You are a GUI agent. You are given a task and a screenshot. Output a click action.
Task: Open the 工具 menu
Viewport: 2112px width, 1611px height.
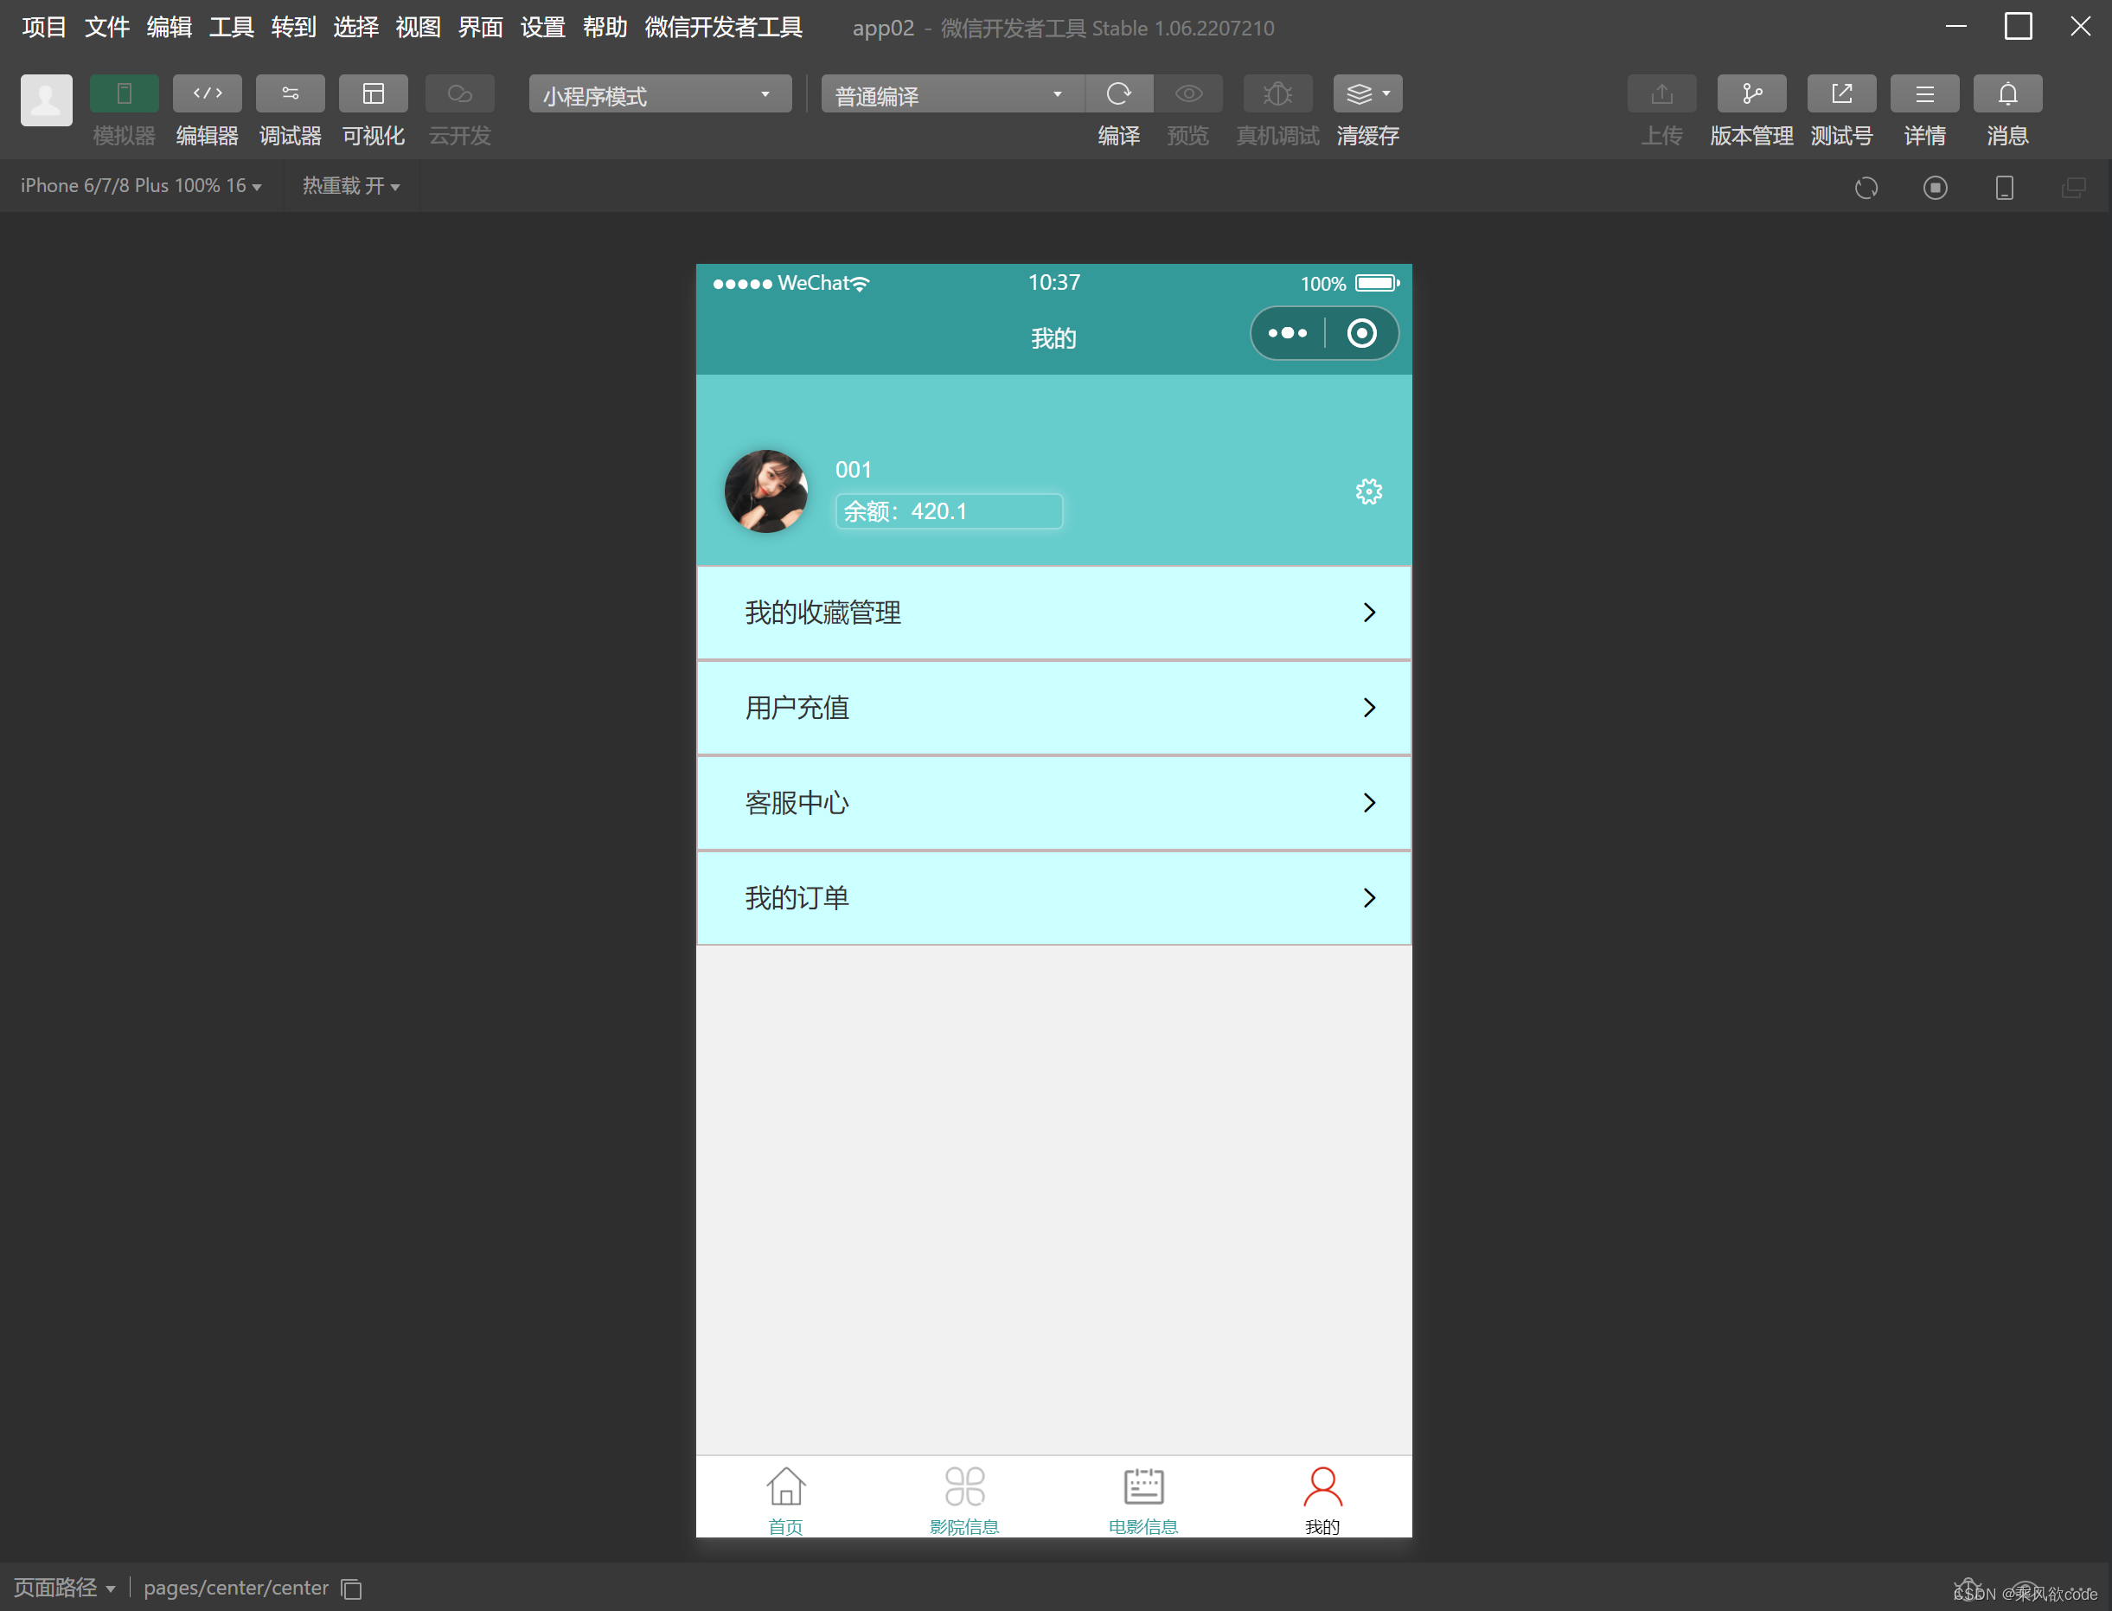(x=230, y=27)
